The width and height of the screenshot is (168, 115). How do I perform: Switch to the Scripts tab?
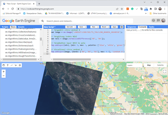click(5, 27)
